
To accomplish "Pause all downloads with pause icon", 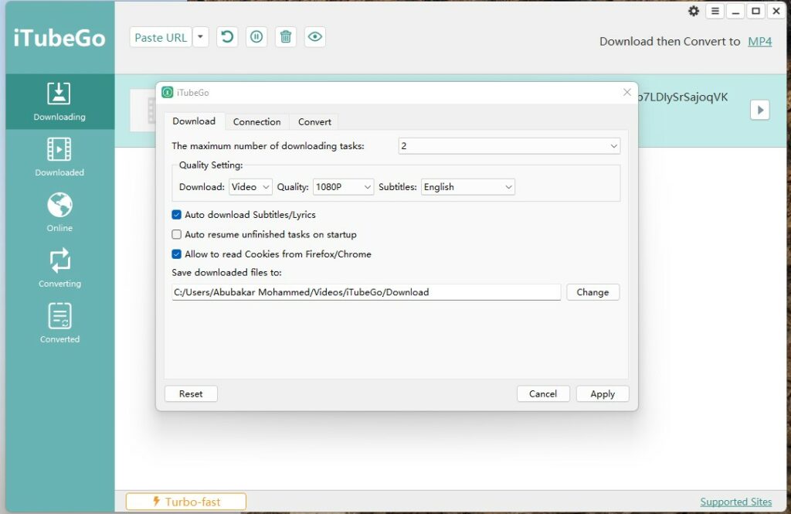I will (256, 36).
